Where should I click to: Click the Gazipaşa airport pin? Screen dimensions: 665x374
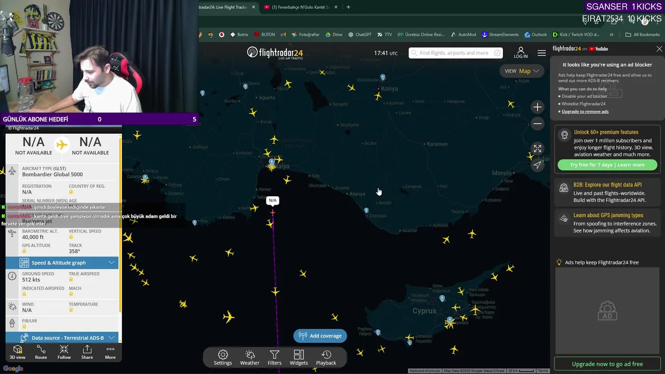coord(366,211)
